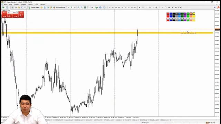Pick the red swatch in top palette row
Image resolution: width=221 pixels, height=124 pixels.
point(168,14)
